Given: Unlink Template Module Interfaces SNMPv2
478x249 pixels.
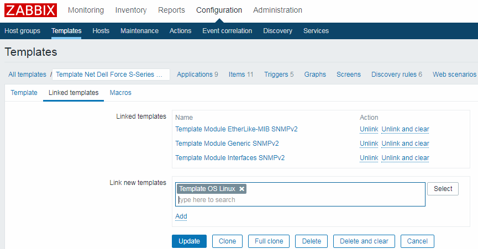Looking at the screenshot, I should click(369, 158).
